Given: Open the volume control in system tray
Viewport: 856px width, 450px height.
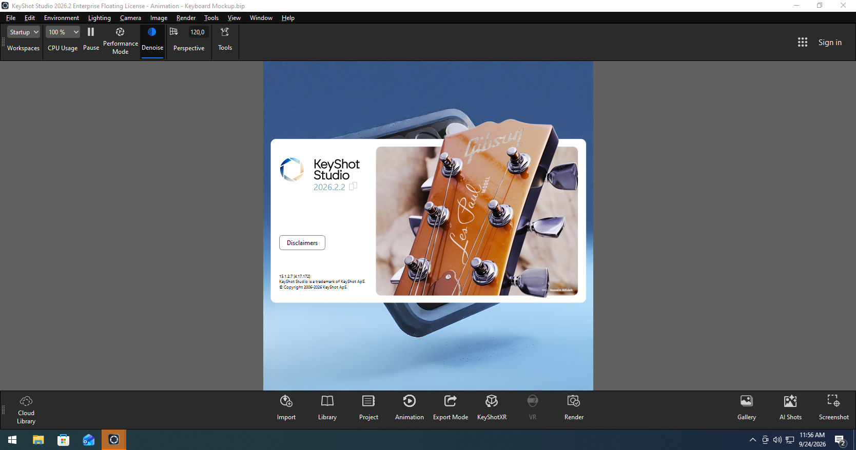Looking at the screenshot, I should click(x=777, y=440).
